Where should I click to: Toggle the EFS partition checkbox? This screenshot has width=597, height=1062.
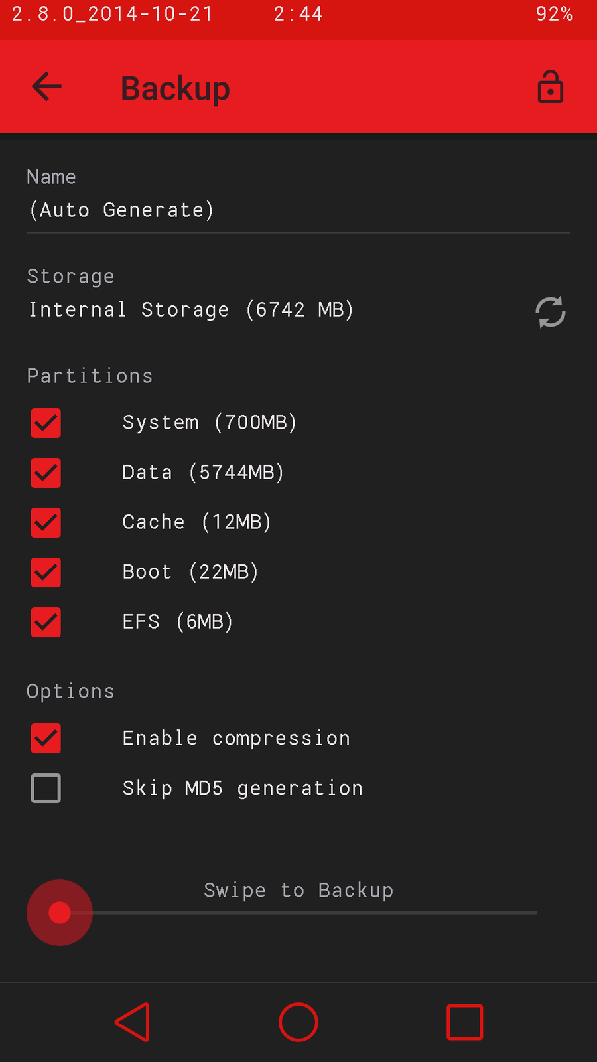46,623
